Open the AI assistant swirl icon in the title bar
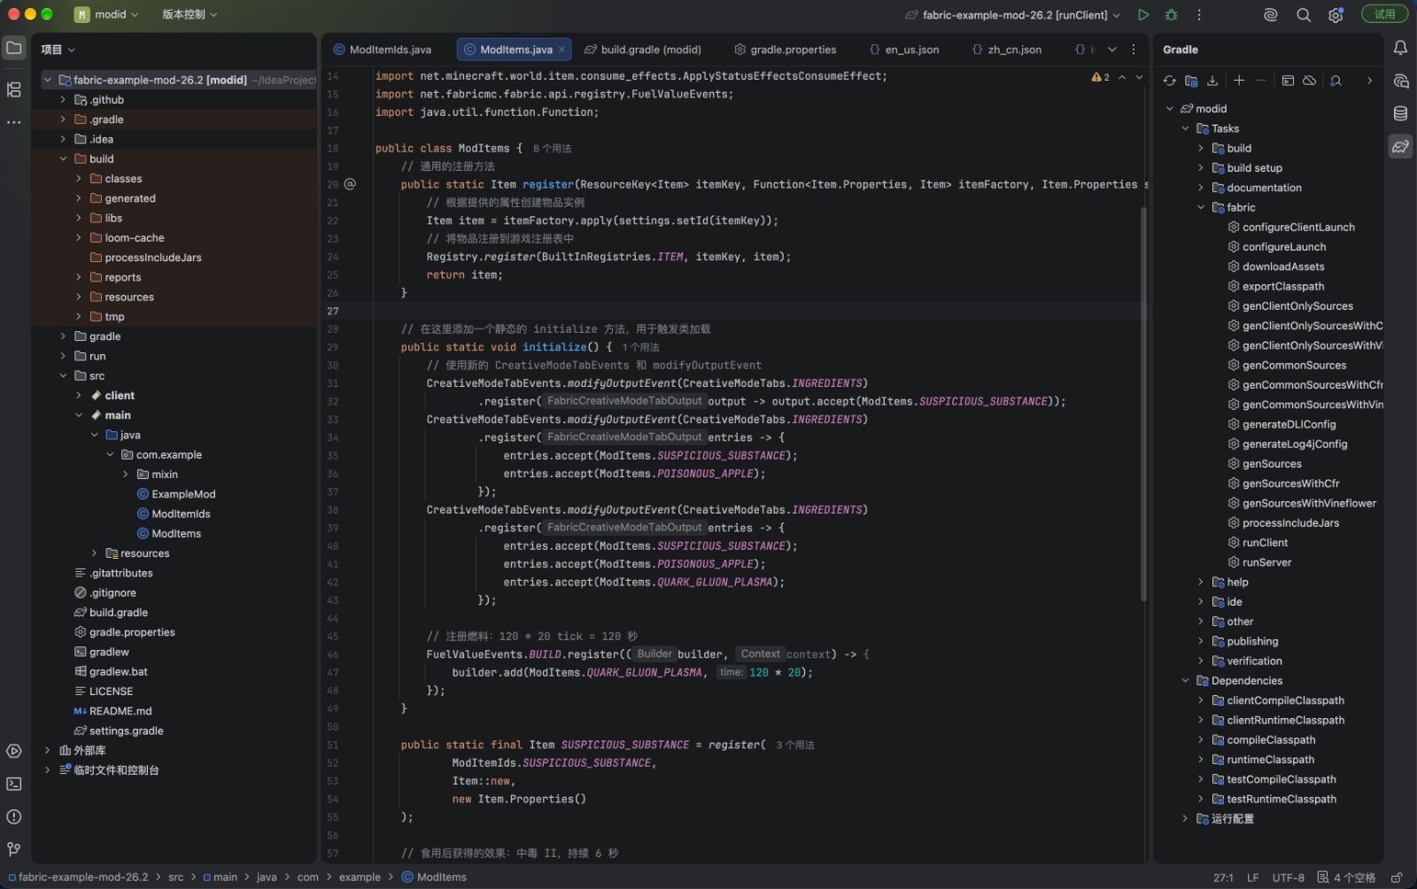This screenshot has height=889, width=1417. (x=1271, y=14)
